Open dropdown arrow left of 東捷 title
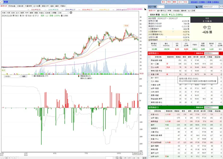This screenshot has width=223, height=159. (x=2, y=2)
